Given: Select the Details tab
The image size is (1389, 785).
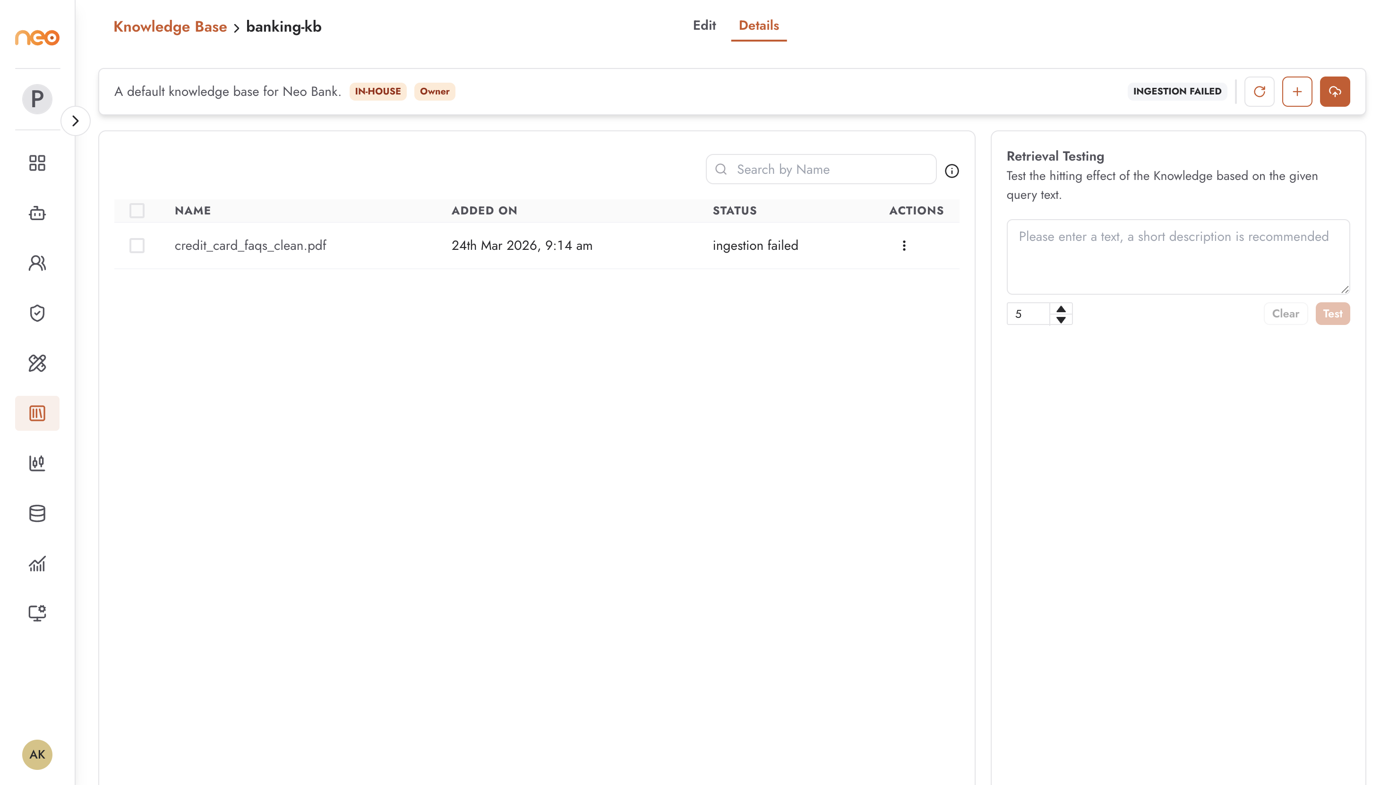Looking at the screenshot, I should 759,26.
